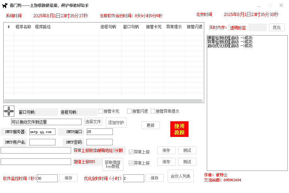Screen dimensions: 289x193
Task: Save the WeChat report key
Action: (166, 162)
